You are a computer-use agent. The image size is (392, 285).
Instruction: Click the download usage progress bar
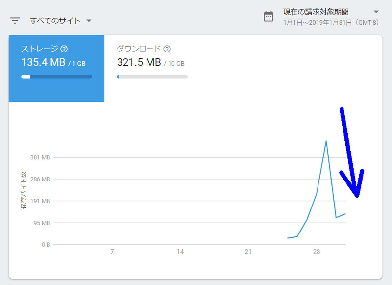point(152,77)
